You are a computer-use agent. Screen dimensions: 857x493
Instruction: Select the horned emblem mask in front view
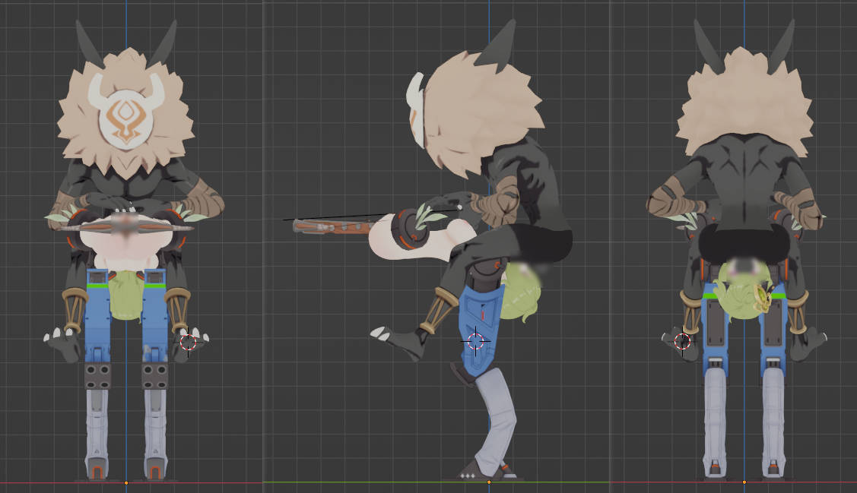coord(126,113)
